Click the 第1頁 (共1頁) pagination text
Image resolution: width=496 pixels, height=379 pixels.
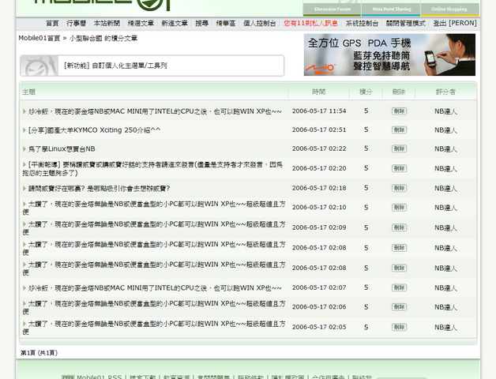tap(39, 353)
